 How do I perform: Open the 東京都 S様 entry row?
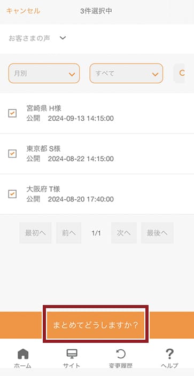pos(97,153)
